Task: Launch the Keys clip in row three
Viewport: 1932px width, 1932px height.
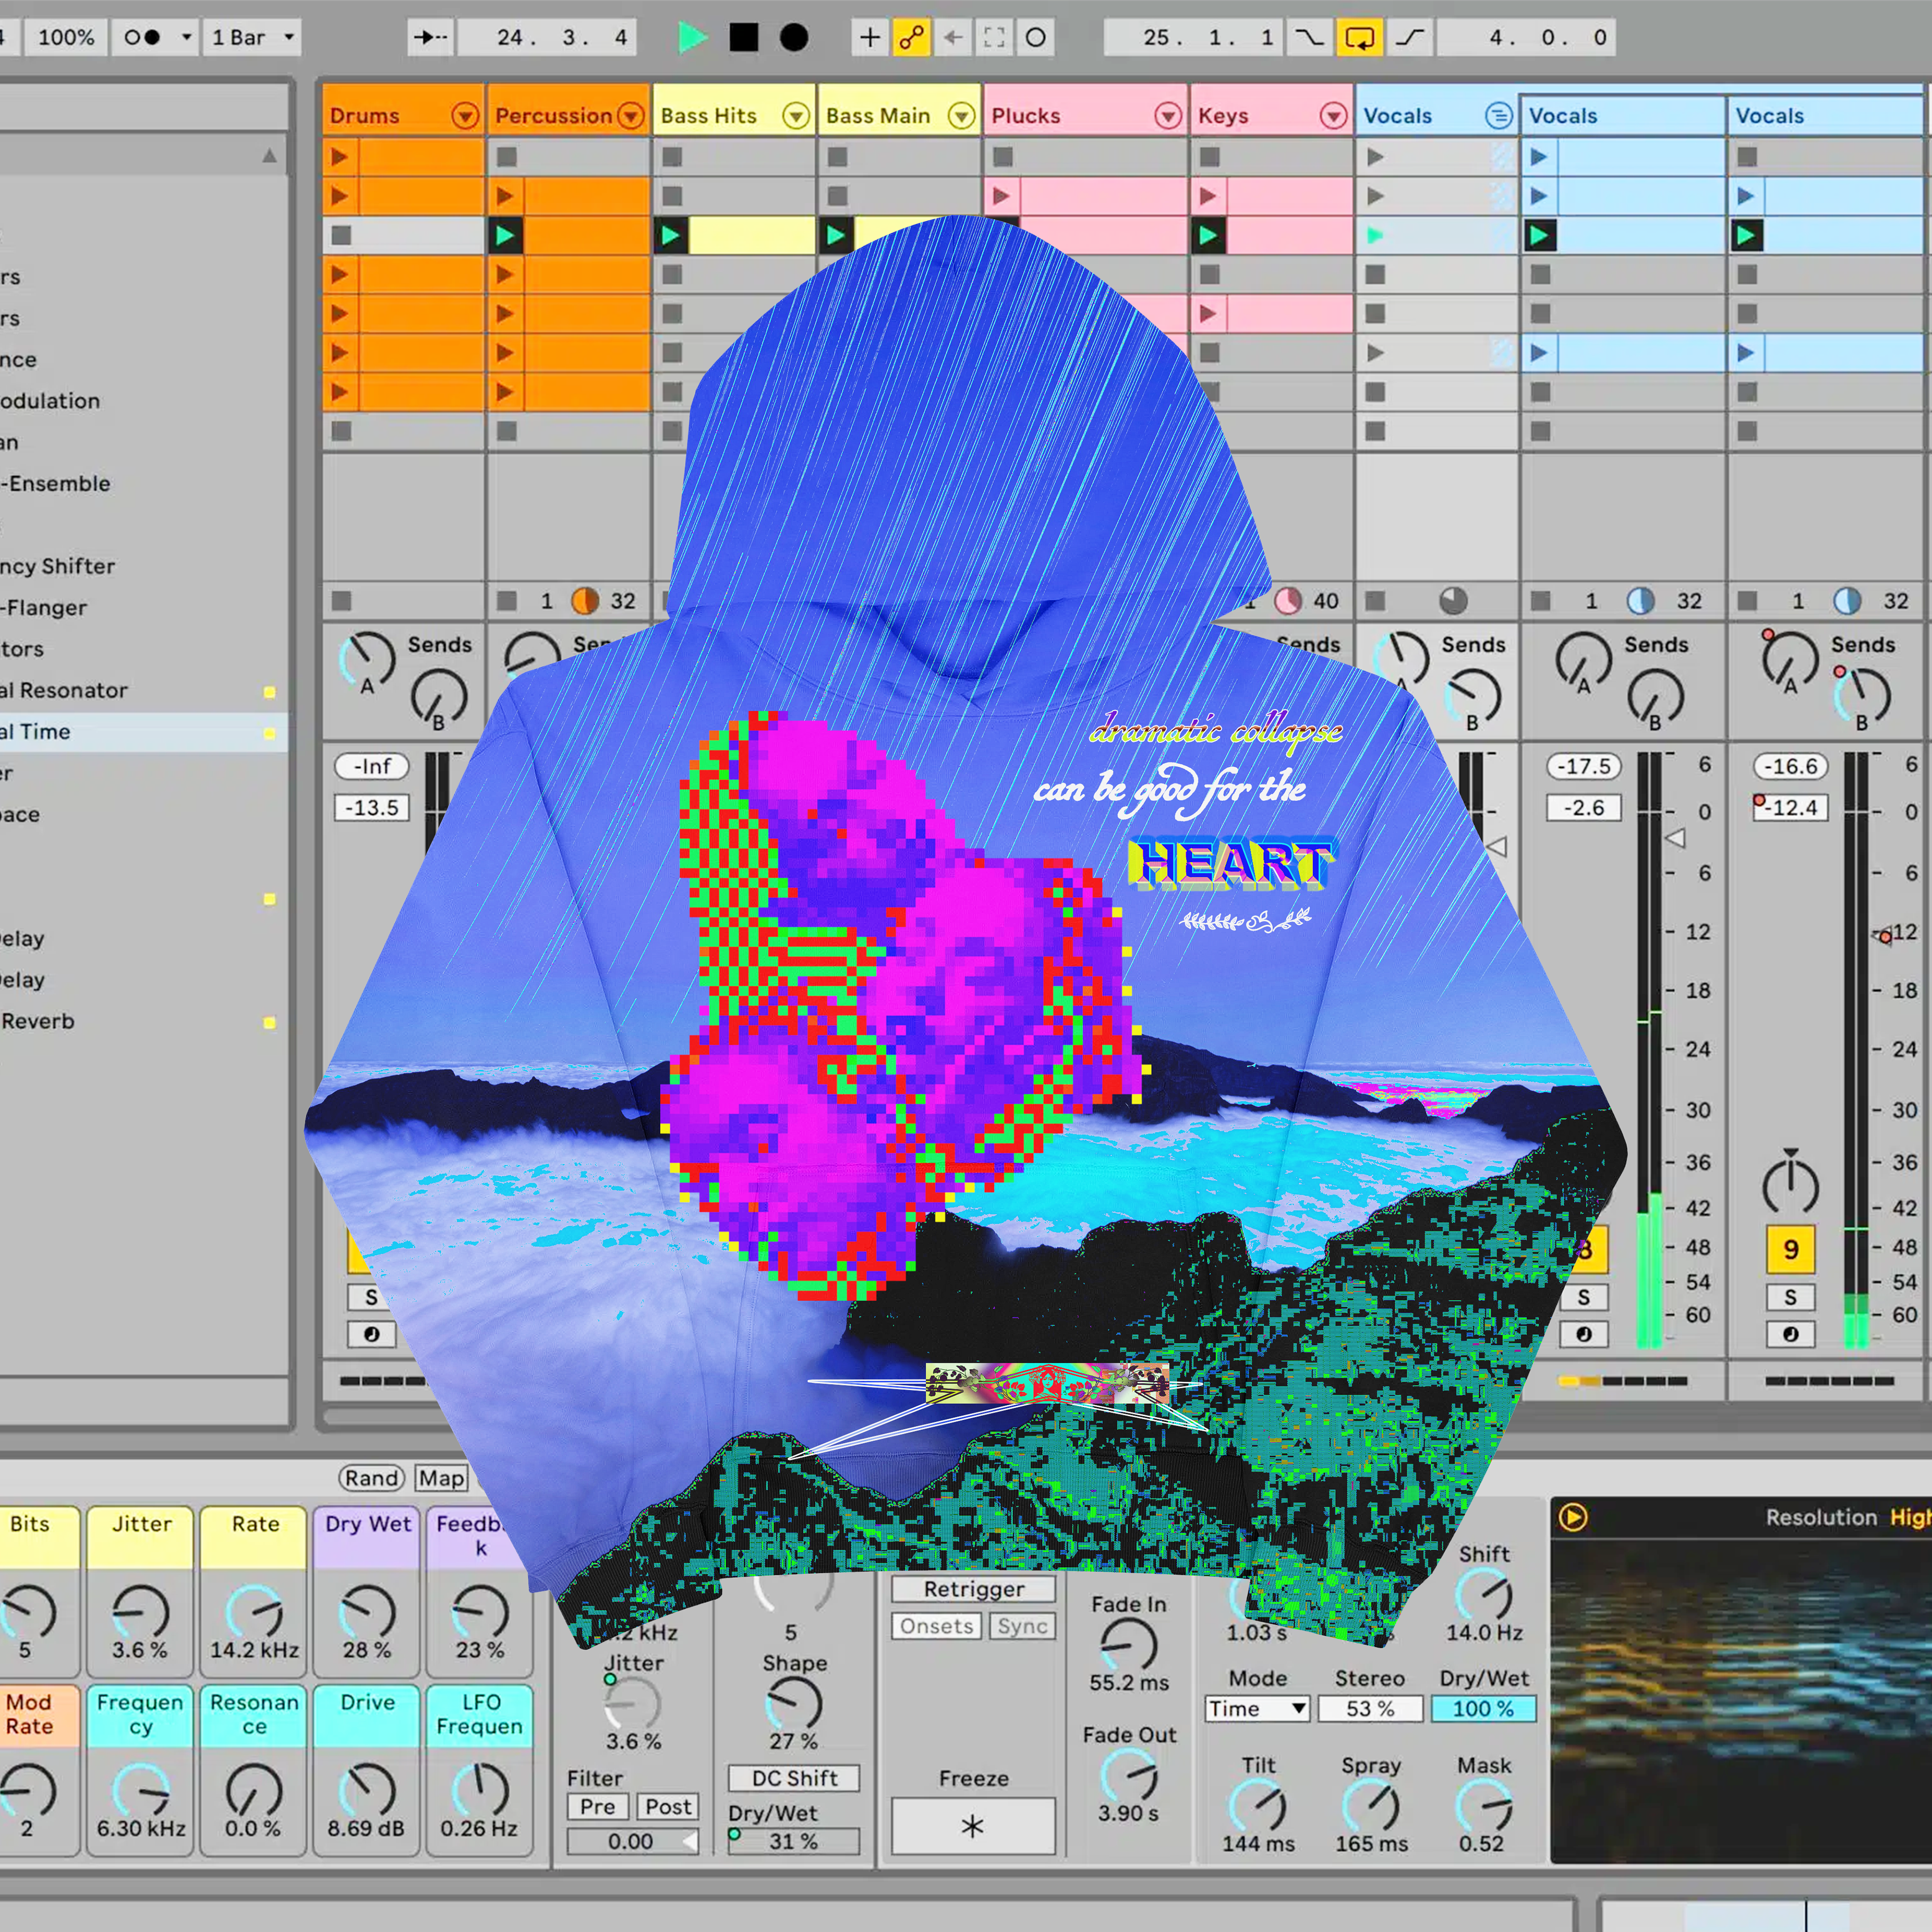Action: tap(1208, 236)
